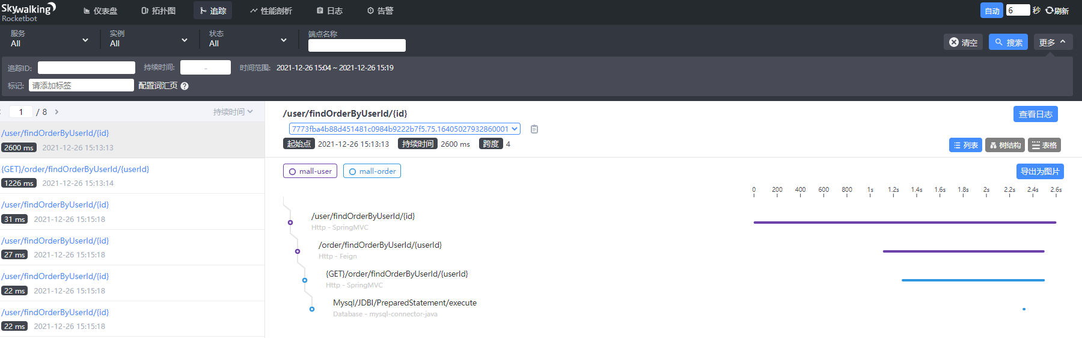This screenshot has height=338, width=1082.
Task: Click the 配置词汇页 help question icon
Action: [x=185, y=86]
